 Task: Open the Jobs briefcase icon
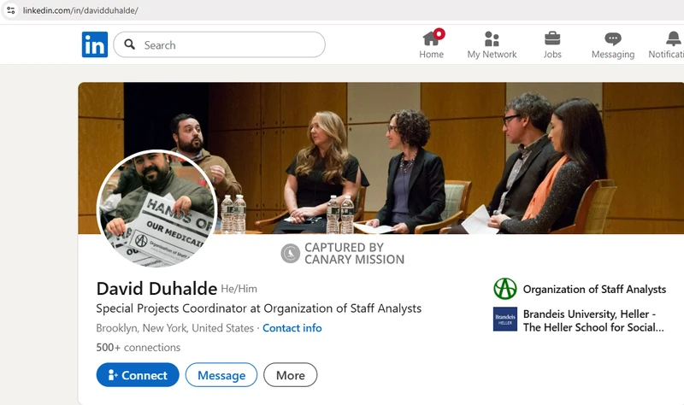pos(552,38)
